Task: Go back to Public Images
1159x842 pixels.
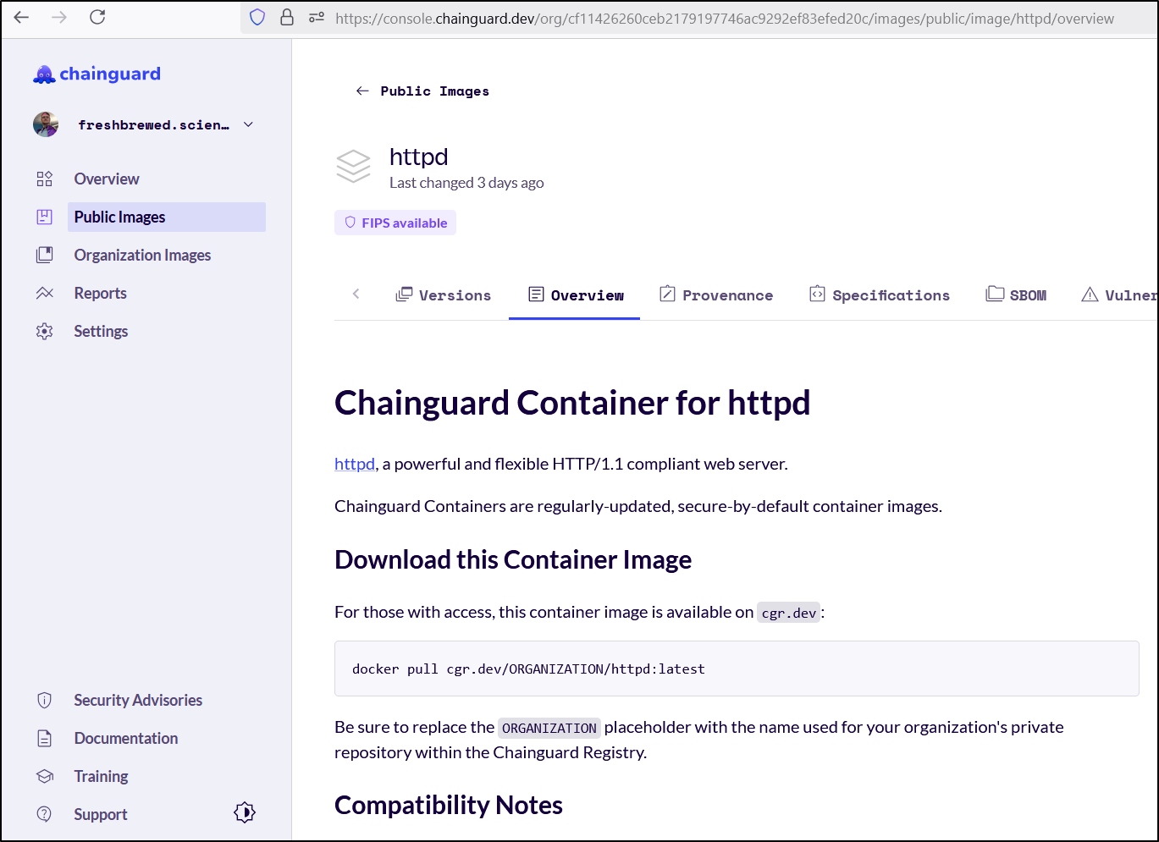Action: point(434,91)
